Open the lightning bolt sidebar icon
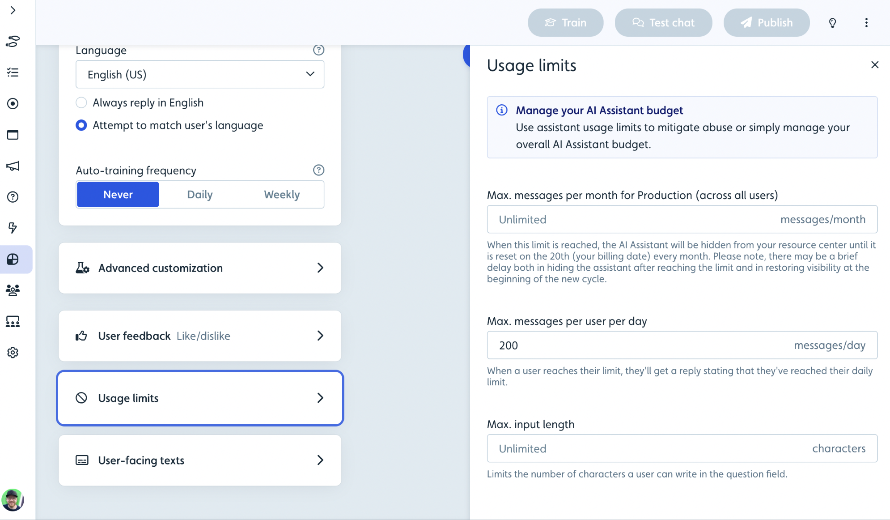 pyautogui.click(x=13, y=228)
